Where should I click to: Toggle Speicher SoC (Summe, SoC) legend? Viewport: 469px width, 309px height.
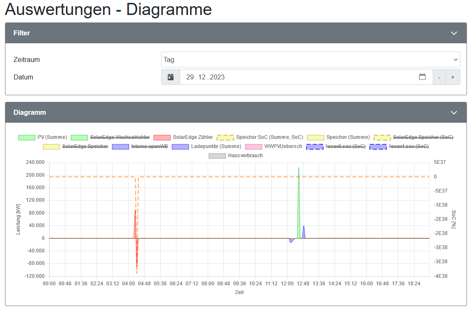[269, 137]
